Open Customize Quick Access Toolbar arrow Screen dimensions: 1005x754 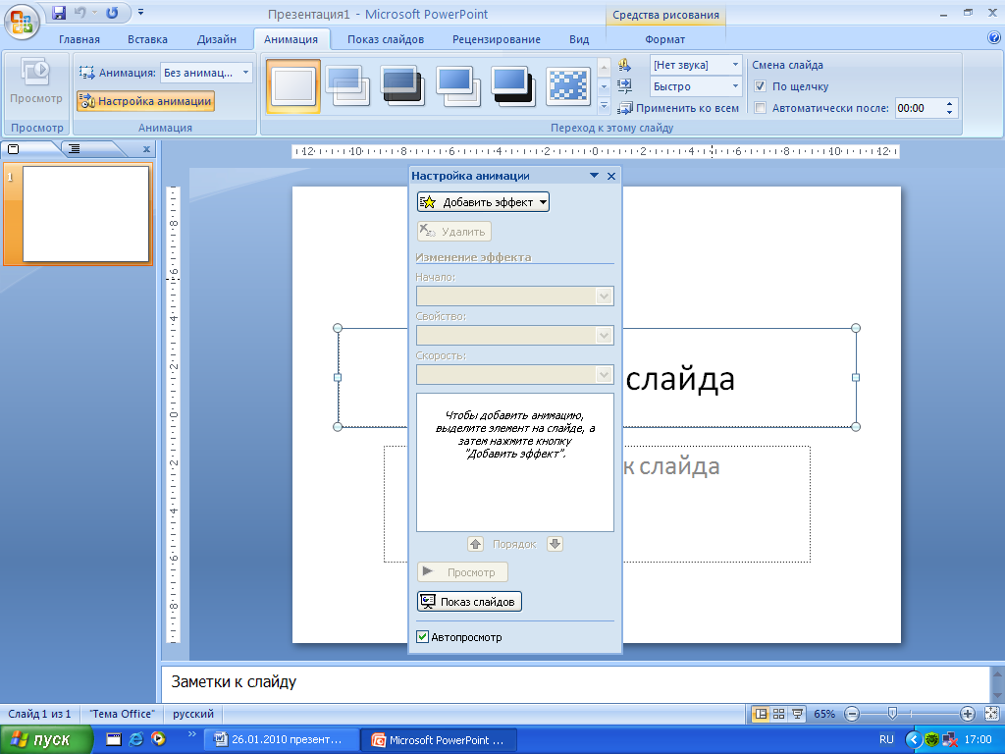pos(141,12)
